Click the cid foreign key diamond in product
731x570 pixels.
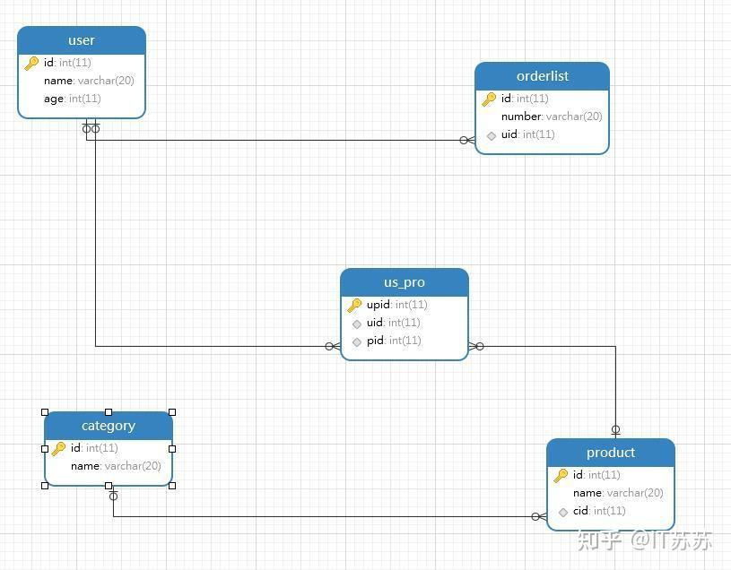(565, 511)
